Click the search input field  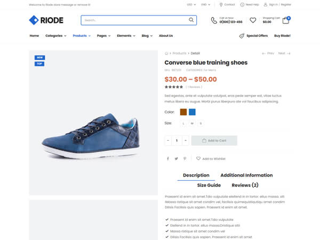pyautogui.click(x=133, y=20)
